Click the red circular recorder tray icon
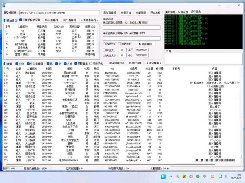This screenshot has width=245, height=183. (191, 176)
